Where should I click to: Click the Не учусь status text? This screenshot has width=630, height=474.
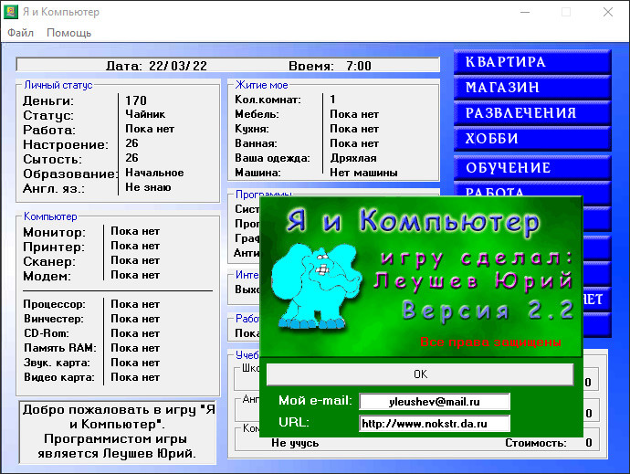[x=295, y=443]
